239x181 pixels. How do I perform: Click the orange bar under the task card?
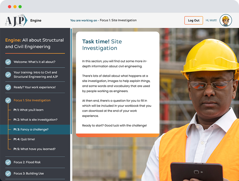pyautogui.click(x=118, y=135)
